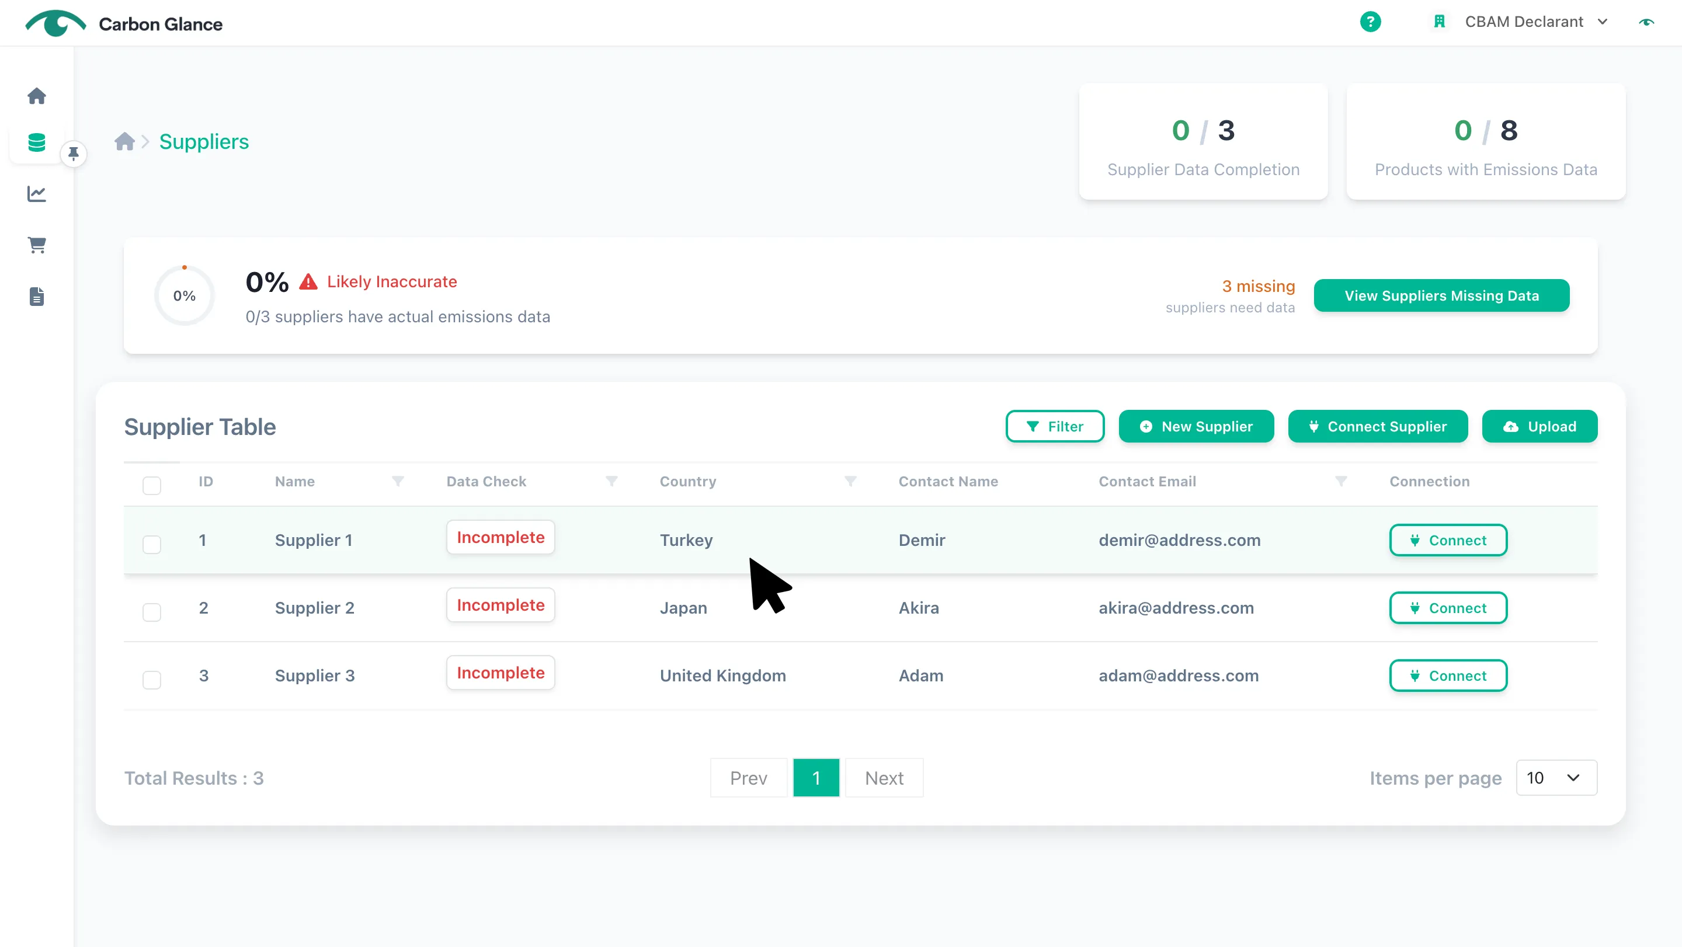The image size is (1682, 947).
Task: Open the document reports sidebar icon
Action: point(37,297)
